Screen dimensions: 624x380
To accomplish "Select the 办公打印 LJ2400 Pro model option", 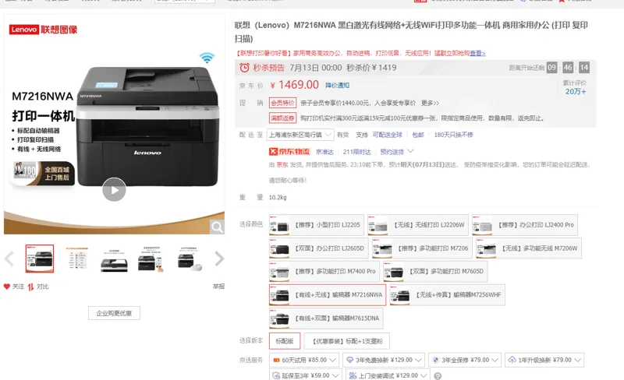I will pyautogui.click(x=525, y=225).
